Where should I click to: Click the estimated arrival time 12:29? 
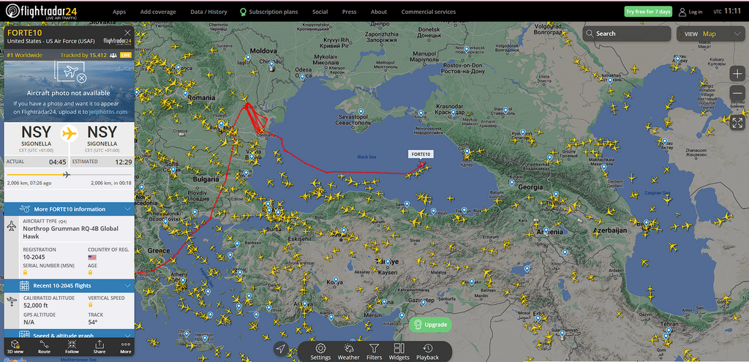tap(123, 162)
